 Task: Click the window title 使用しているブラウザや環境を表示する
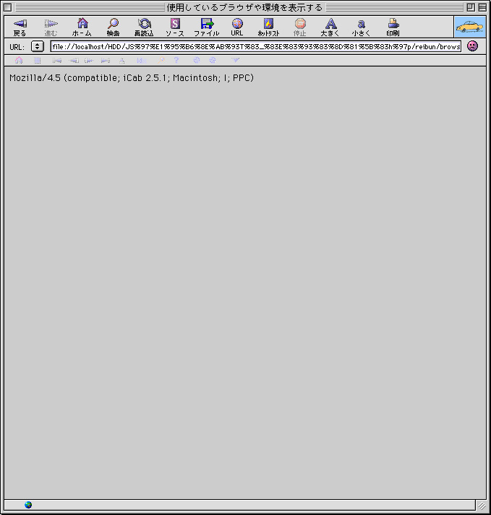coord(244,7)
